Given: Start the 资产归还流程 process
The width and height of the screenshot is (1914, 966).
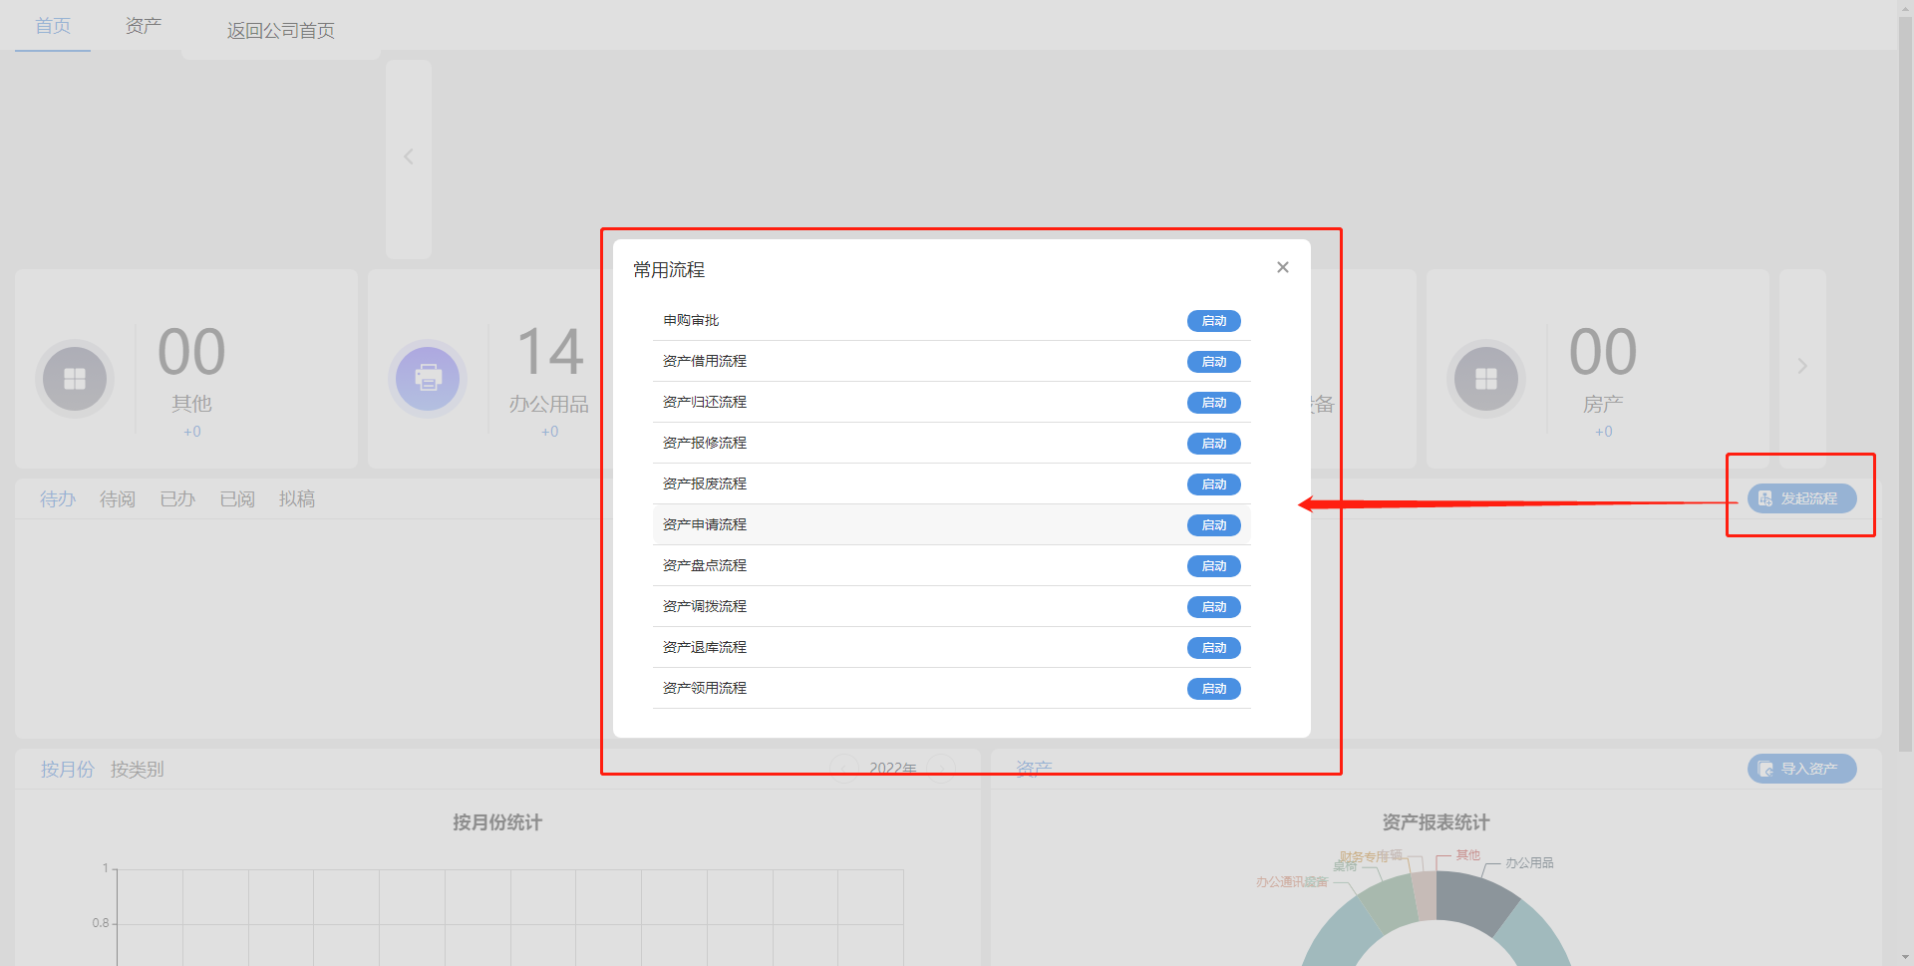Looking at the screenshot, I should coord(1213,403).
